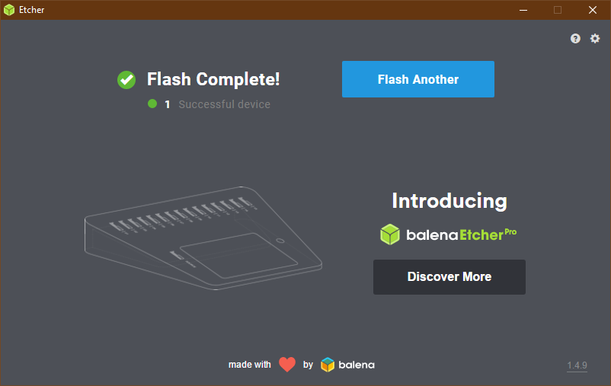Image resolution: width=611 pixels, height=386 pixels.
Task: Click the Etcher app icon in title bar
Action: [9, 10]
